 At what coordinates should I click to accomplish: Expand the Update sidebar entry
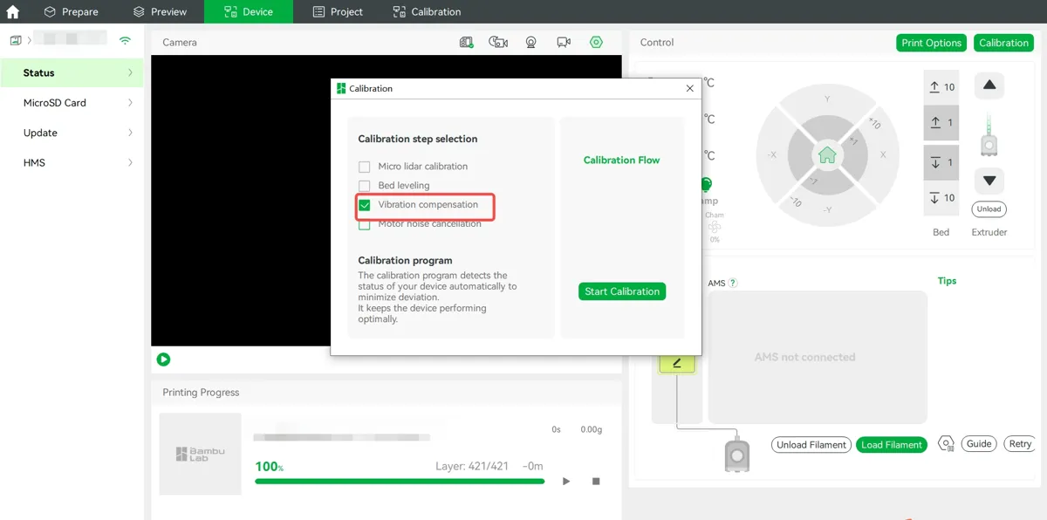pos(72,133)
